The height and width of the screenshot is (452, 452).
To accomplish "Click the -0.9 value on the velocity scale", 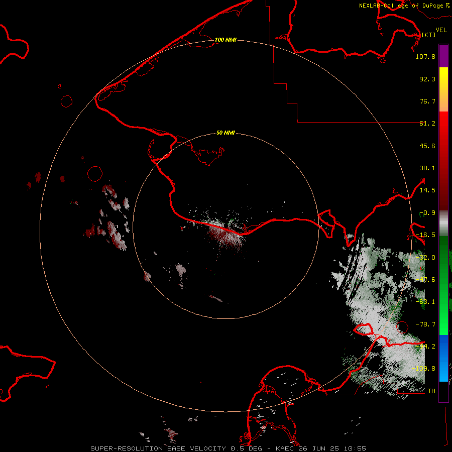I will [427, 213].
